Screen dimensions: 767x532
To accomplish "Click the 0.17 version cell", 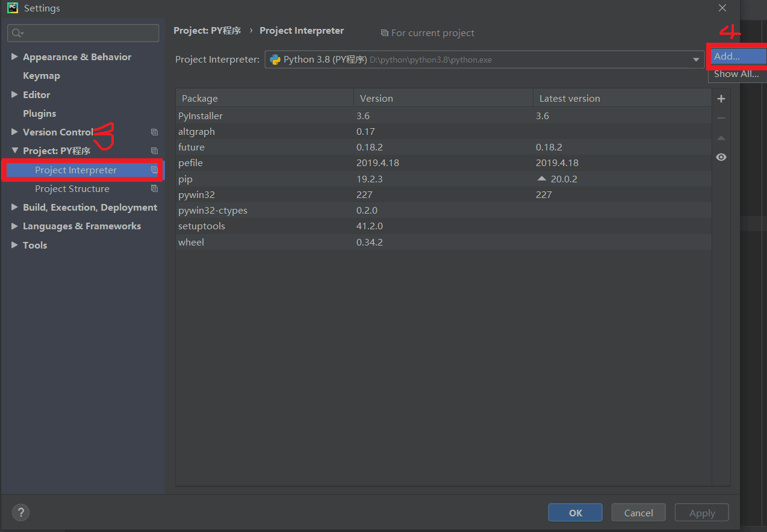I will click(x=365, y=131).
